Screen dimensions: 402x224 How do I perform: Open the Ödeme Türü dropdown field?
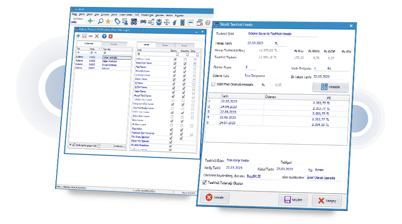[x=263, y=76]
